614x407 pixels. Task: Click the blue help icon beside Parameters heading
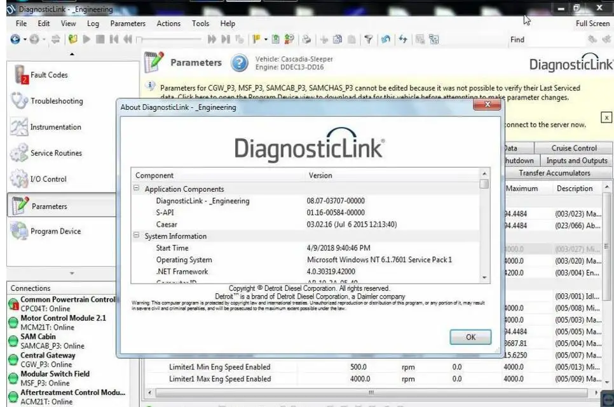click(x=239, y=63)
